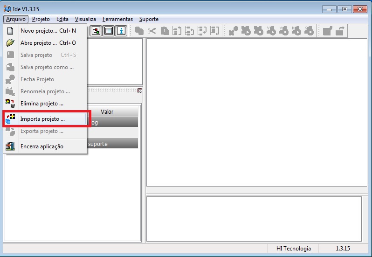Click the scissors cut icon
The height and width of the screenshot is (257, 372).
point(152,31)
